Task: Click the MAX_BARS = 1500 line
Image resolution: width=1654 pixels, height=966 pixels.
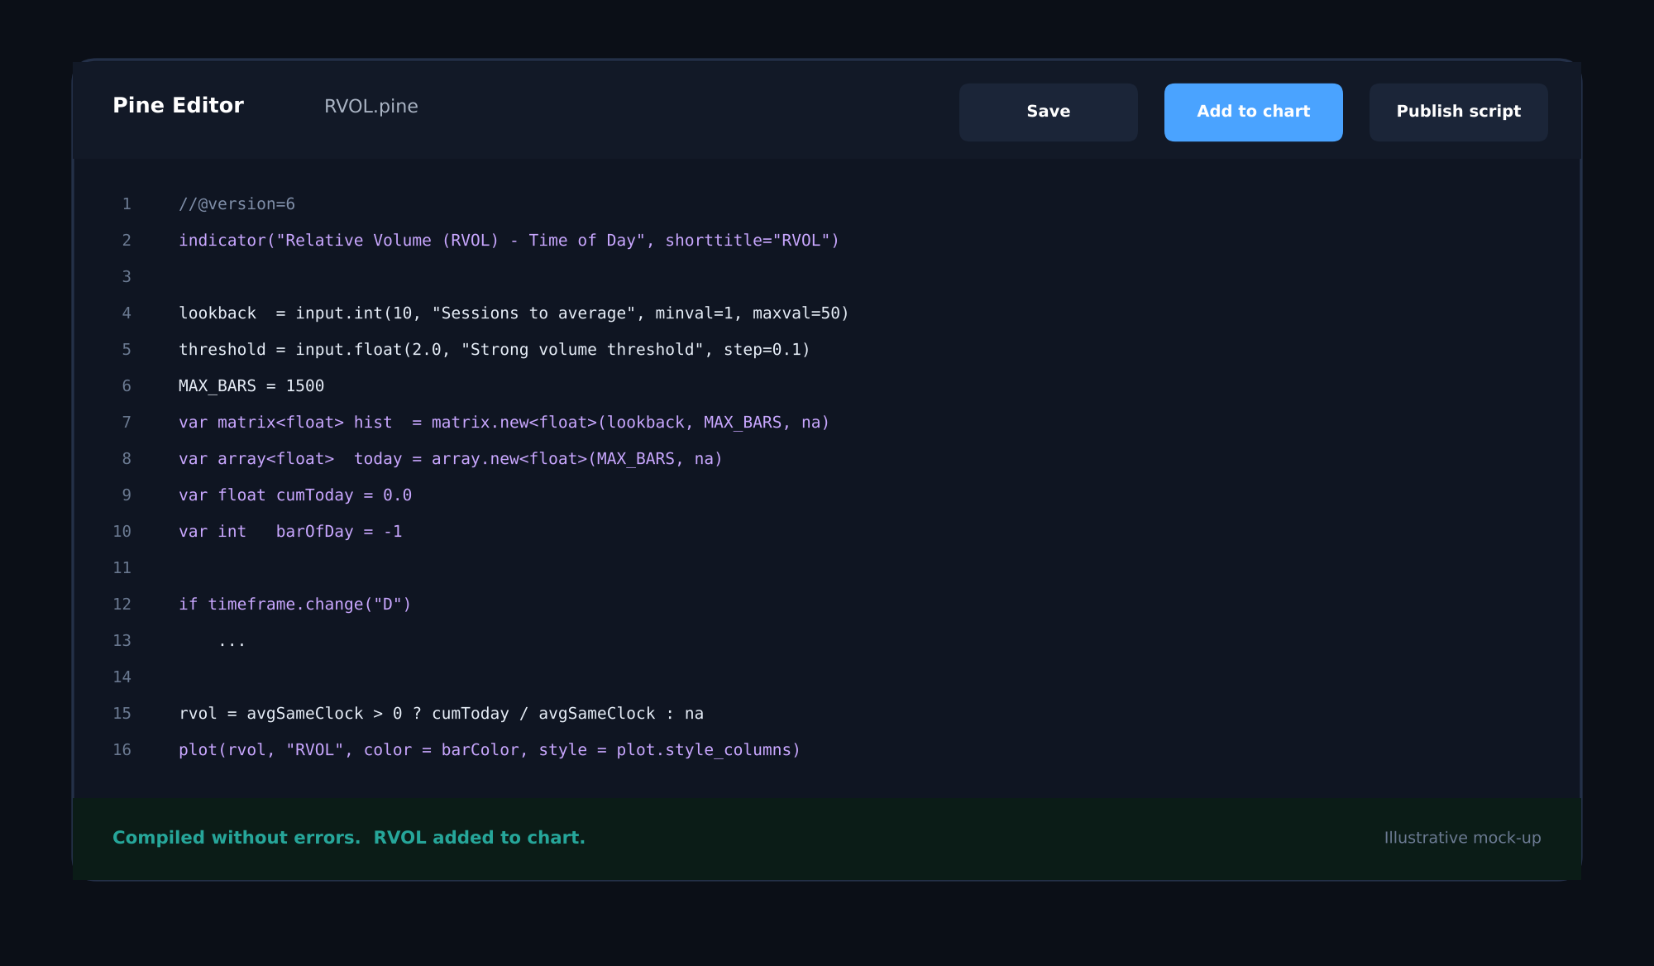Action: pos(251,385)
